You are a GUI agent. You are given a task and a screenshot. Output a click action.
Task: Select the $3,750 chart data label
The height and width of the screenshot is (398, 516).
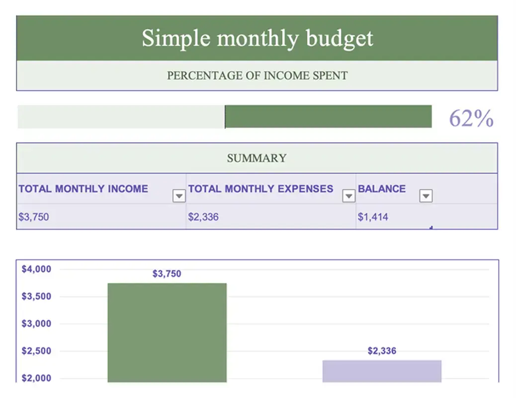[167, 273]
